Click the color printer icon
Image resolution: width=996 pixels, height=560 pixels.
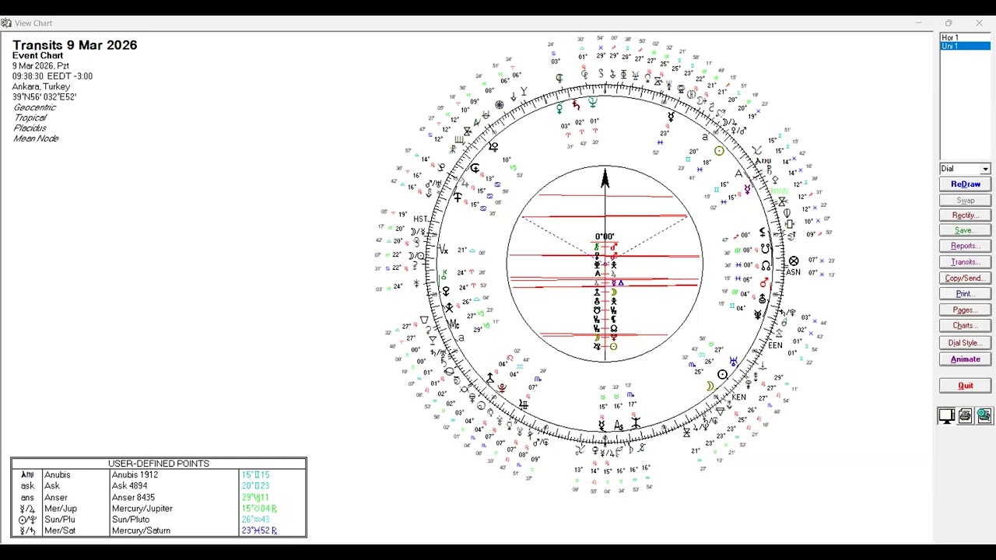click(x=984, y=416)
